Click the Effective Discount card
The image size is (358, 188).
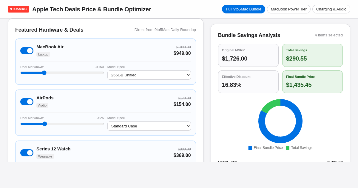click(x=248, y=82)
